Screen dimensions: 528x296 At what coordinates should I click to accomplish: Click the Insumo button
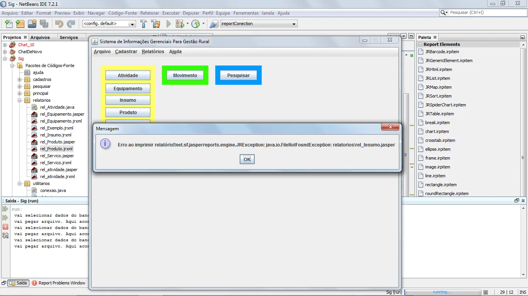click(x=128, y=100)
